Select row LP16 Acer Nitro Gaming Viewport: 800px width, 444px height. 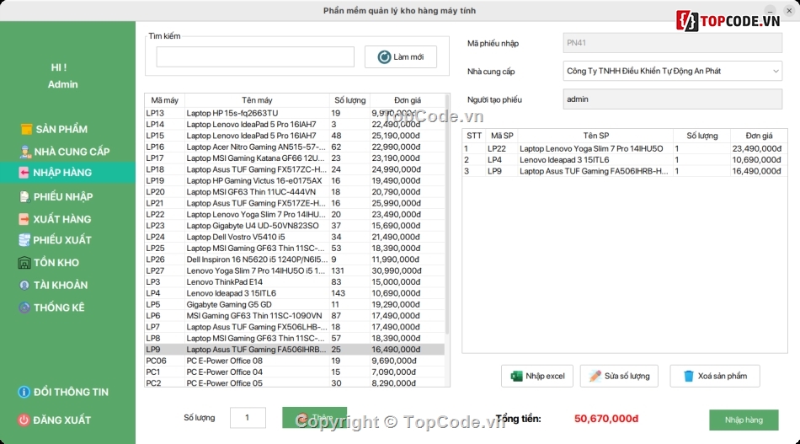click(x=295, y=147)
